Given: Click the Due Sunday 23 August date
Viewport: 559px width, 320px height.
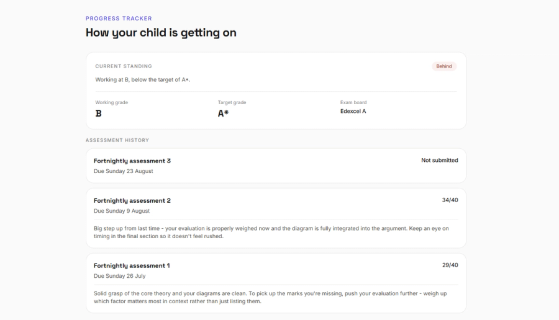Looking at the screenshot, I should tap(124, 171).
